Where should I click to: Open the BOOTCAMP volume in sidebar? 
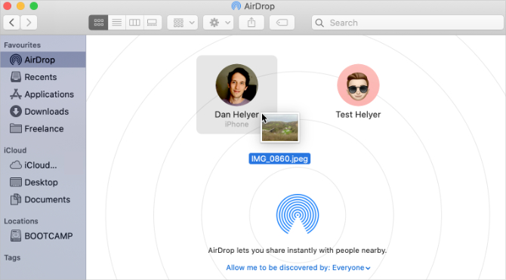coord(43,235)
